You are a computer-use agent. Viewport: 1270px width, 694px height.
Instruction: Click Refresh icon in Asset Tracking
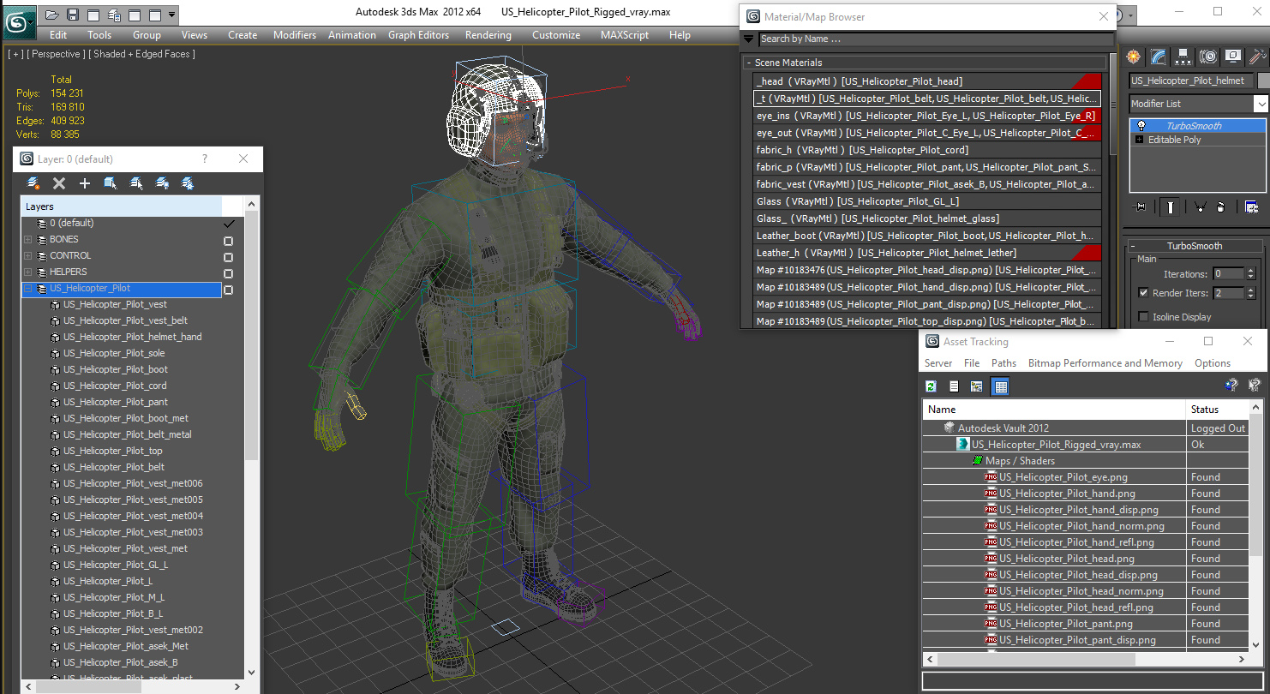[x=932, y=386]
